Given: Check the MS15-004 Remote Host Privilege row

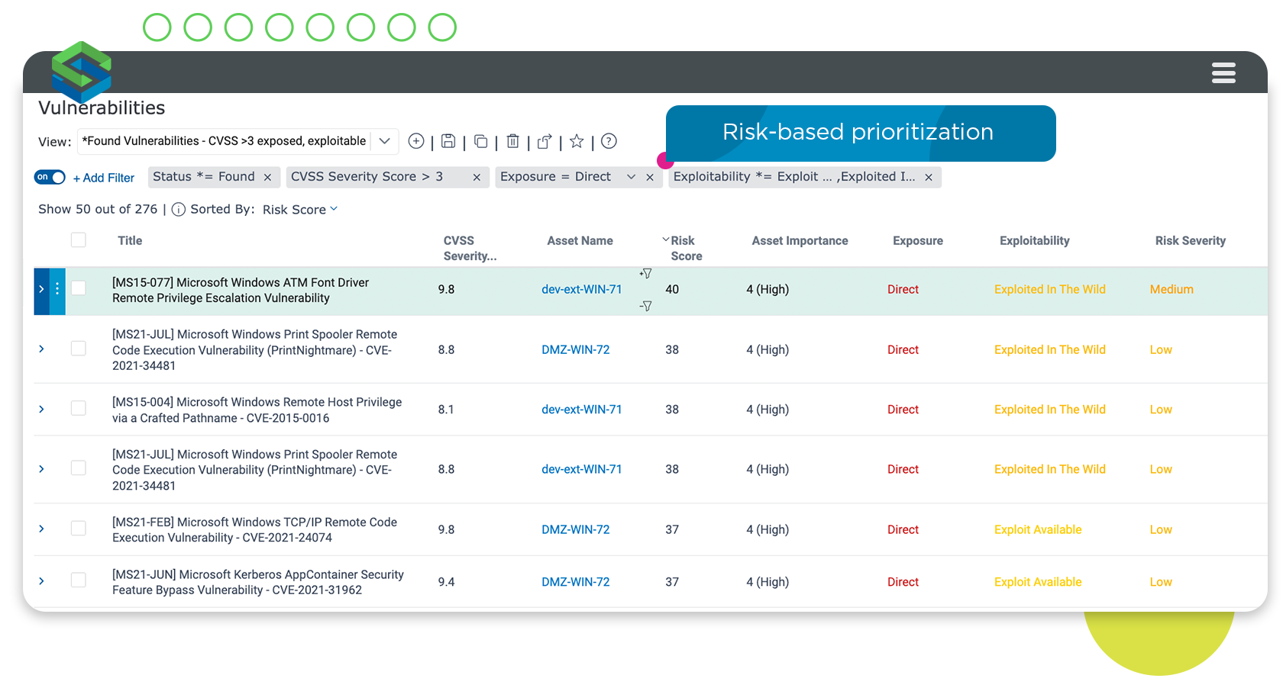Looking at the screenshot, I should [79, 408].
